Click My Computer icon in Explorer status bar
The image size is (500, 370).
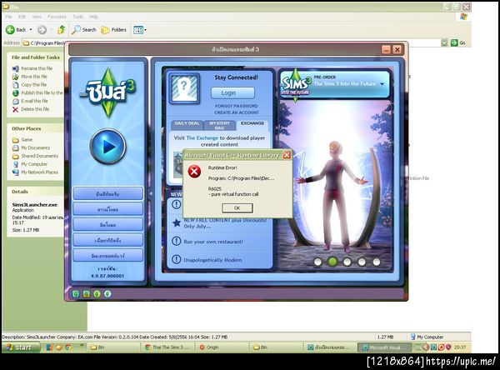(x=412, y=337)
